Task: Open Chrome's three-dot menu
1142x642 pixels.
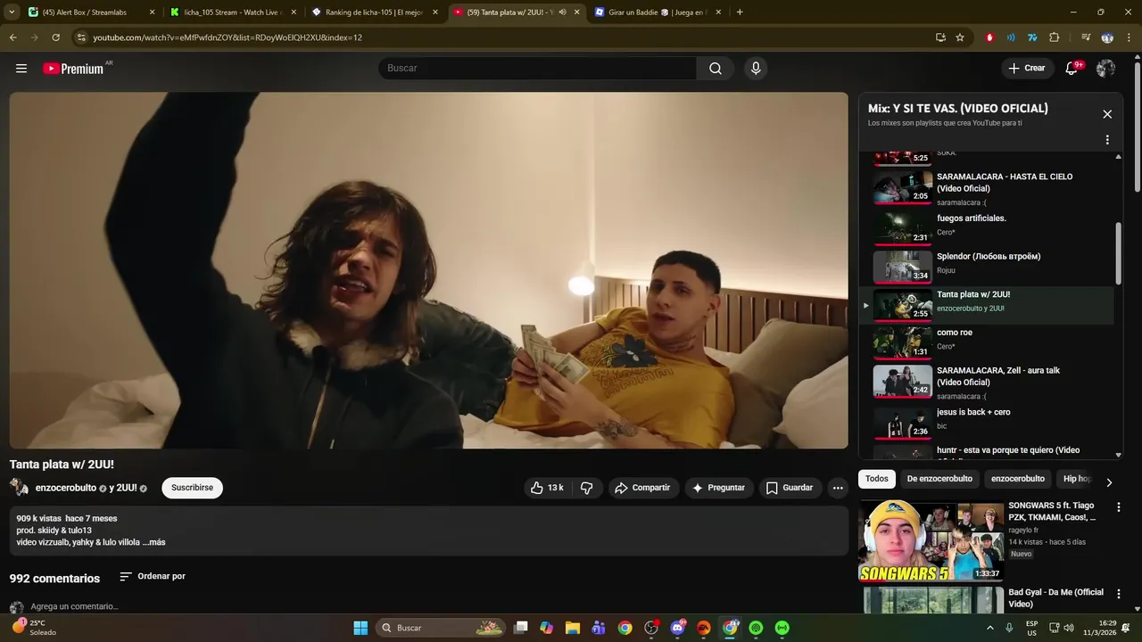Action: click(1128, 37)
